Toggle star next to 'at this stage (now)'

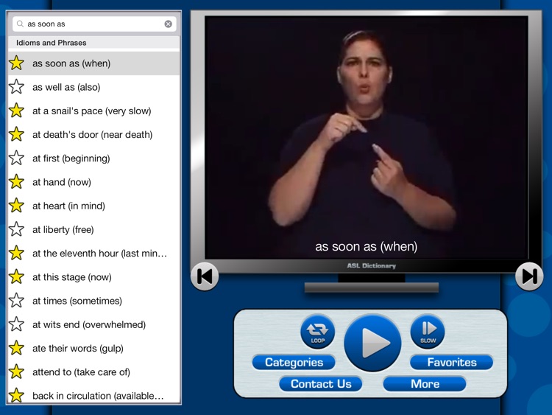16,276
